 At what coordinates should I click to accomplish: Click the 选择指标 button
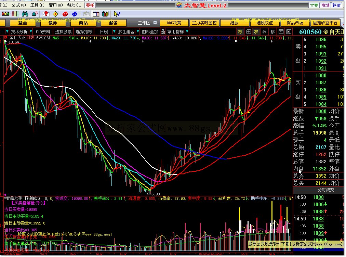[84, 31]
